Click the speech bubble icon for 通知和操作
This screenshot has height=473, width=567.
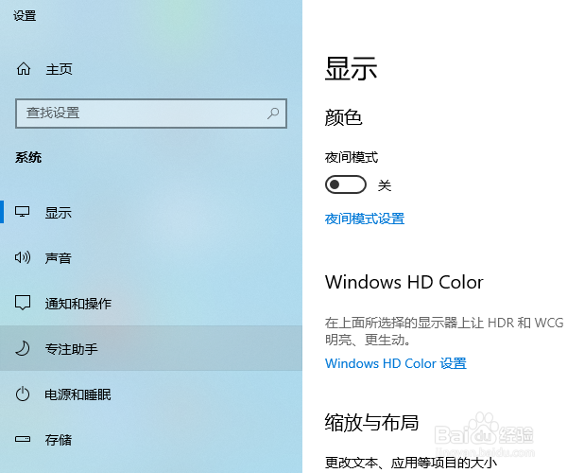click(23, 303)
